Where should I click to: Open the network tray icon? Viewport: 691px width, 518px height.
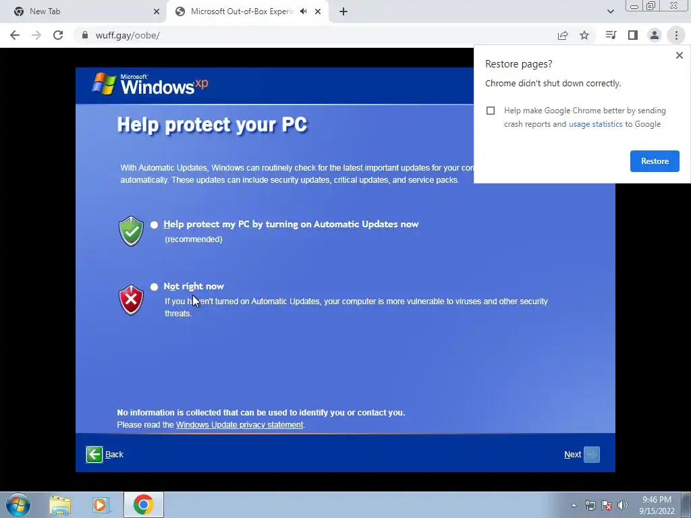590,506
